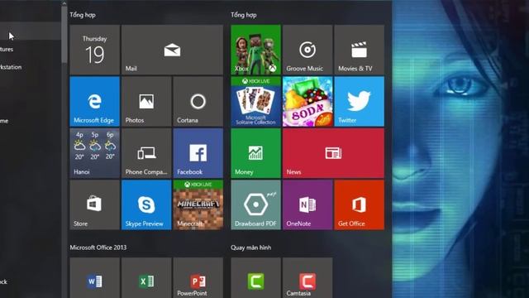Open the Thursday 19 calendar tile

tap(95, 50)
